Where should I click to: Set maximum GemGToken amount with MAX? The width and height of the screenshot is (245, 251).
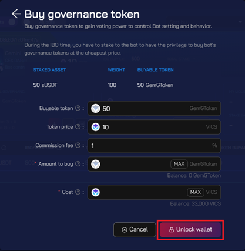[179, 164]
